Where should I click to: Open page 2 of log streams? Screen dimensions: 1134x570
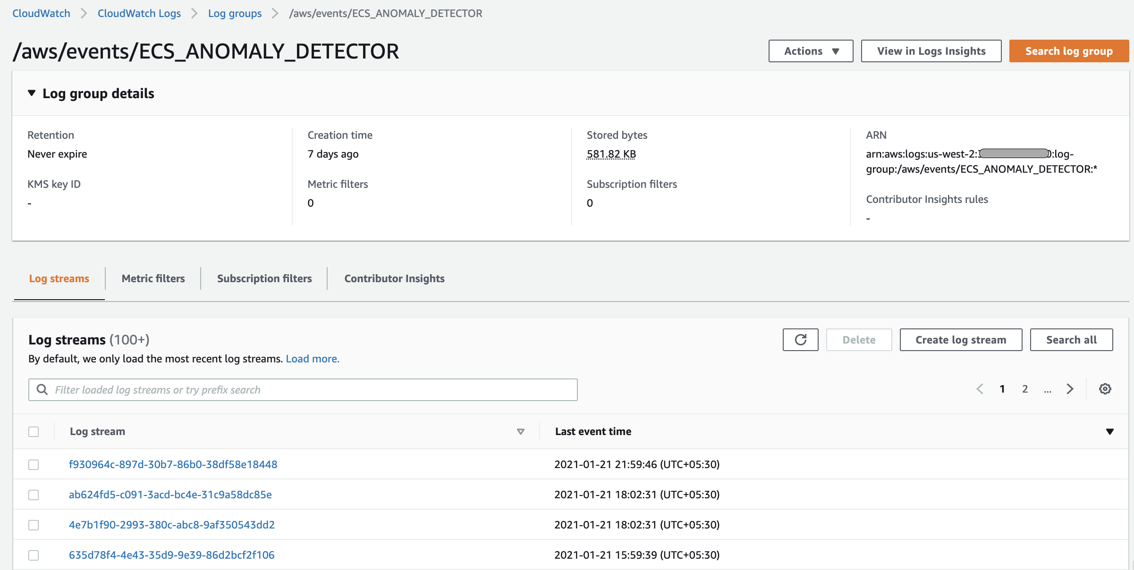[1025, 389]
